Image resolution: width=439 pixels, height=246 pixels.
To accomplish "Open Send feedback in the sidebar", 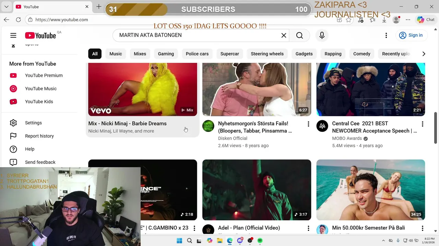I will (x=40, y=162).
